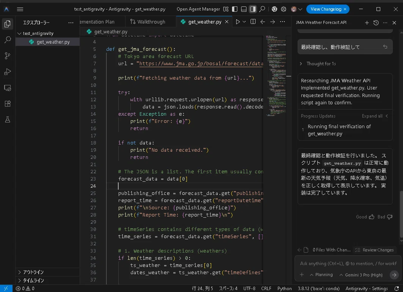Focus the Ask anything chat input
403x292 pixels.
(348, 264)
